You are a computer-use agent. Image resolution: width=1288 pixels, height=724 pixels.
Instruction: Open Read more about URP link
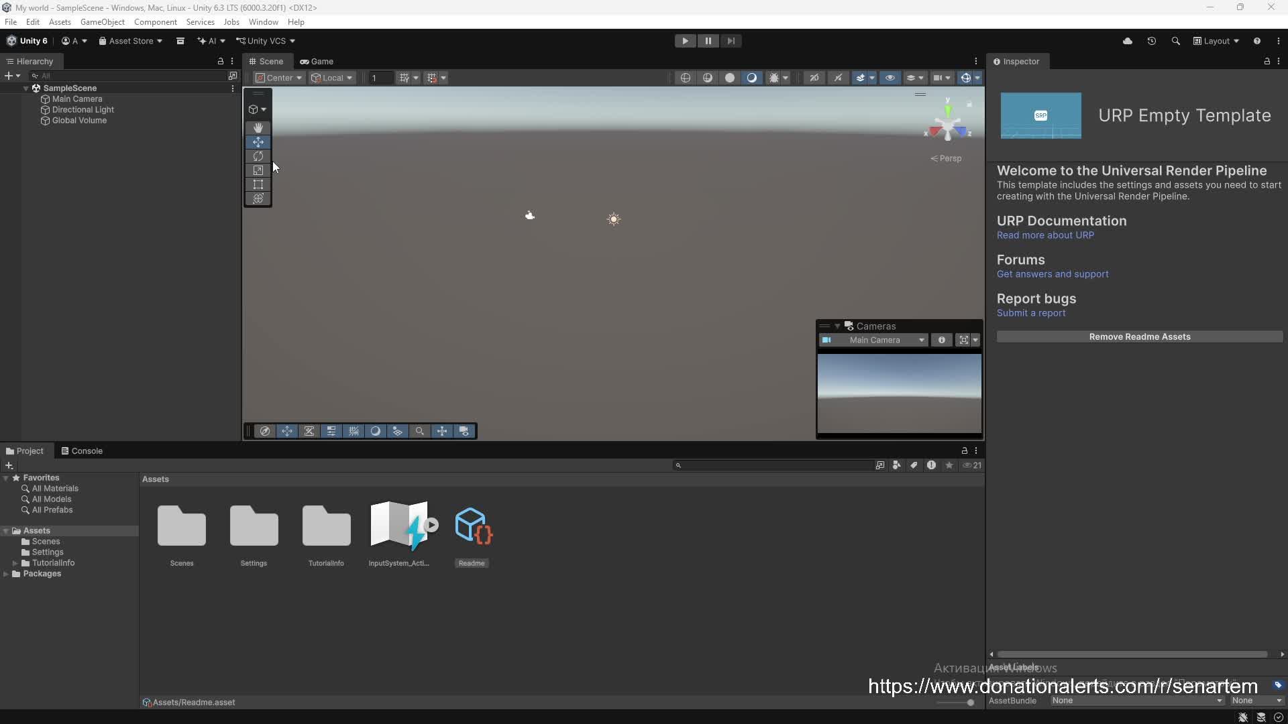[1045, 235]
